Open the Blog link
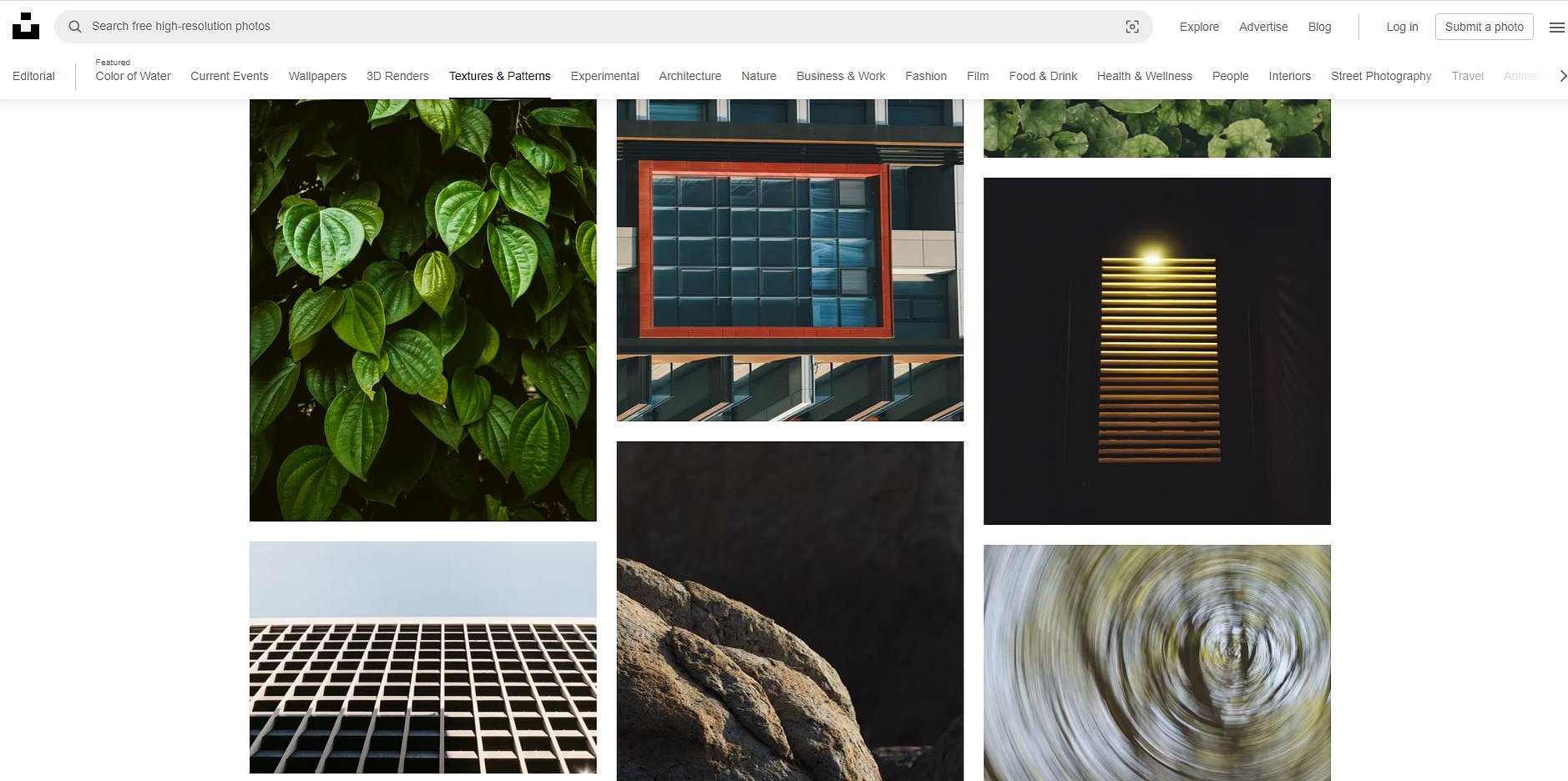1568x781 pixels. point(1319,27)
